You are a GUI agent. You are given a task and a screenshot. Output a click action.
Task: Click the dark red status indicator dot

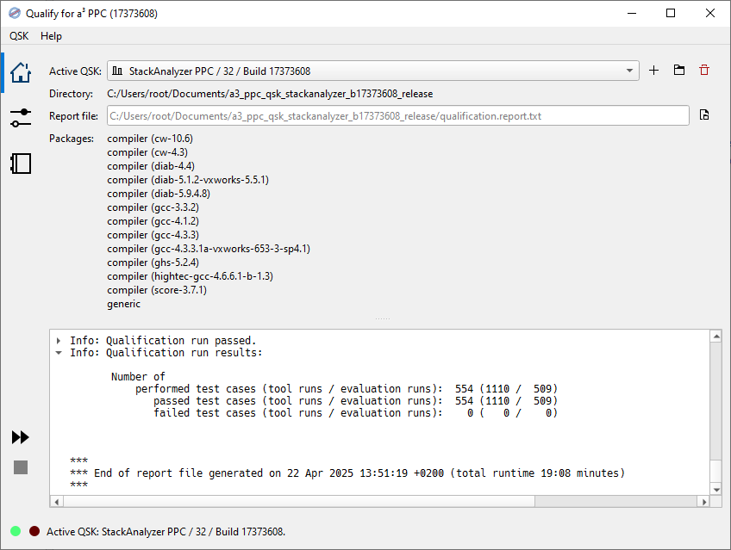pos(34,531)
